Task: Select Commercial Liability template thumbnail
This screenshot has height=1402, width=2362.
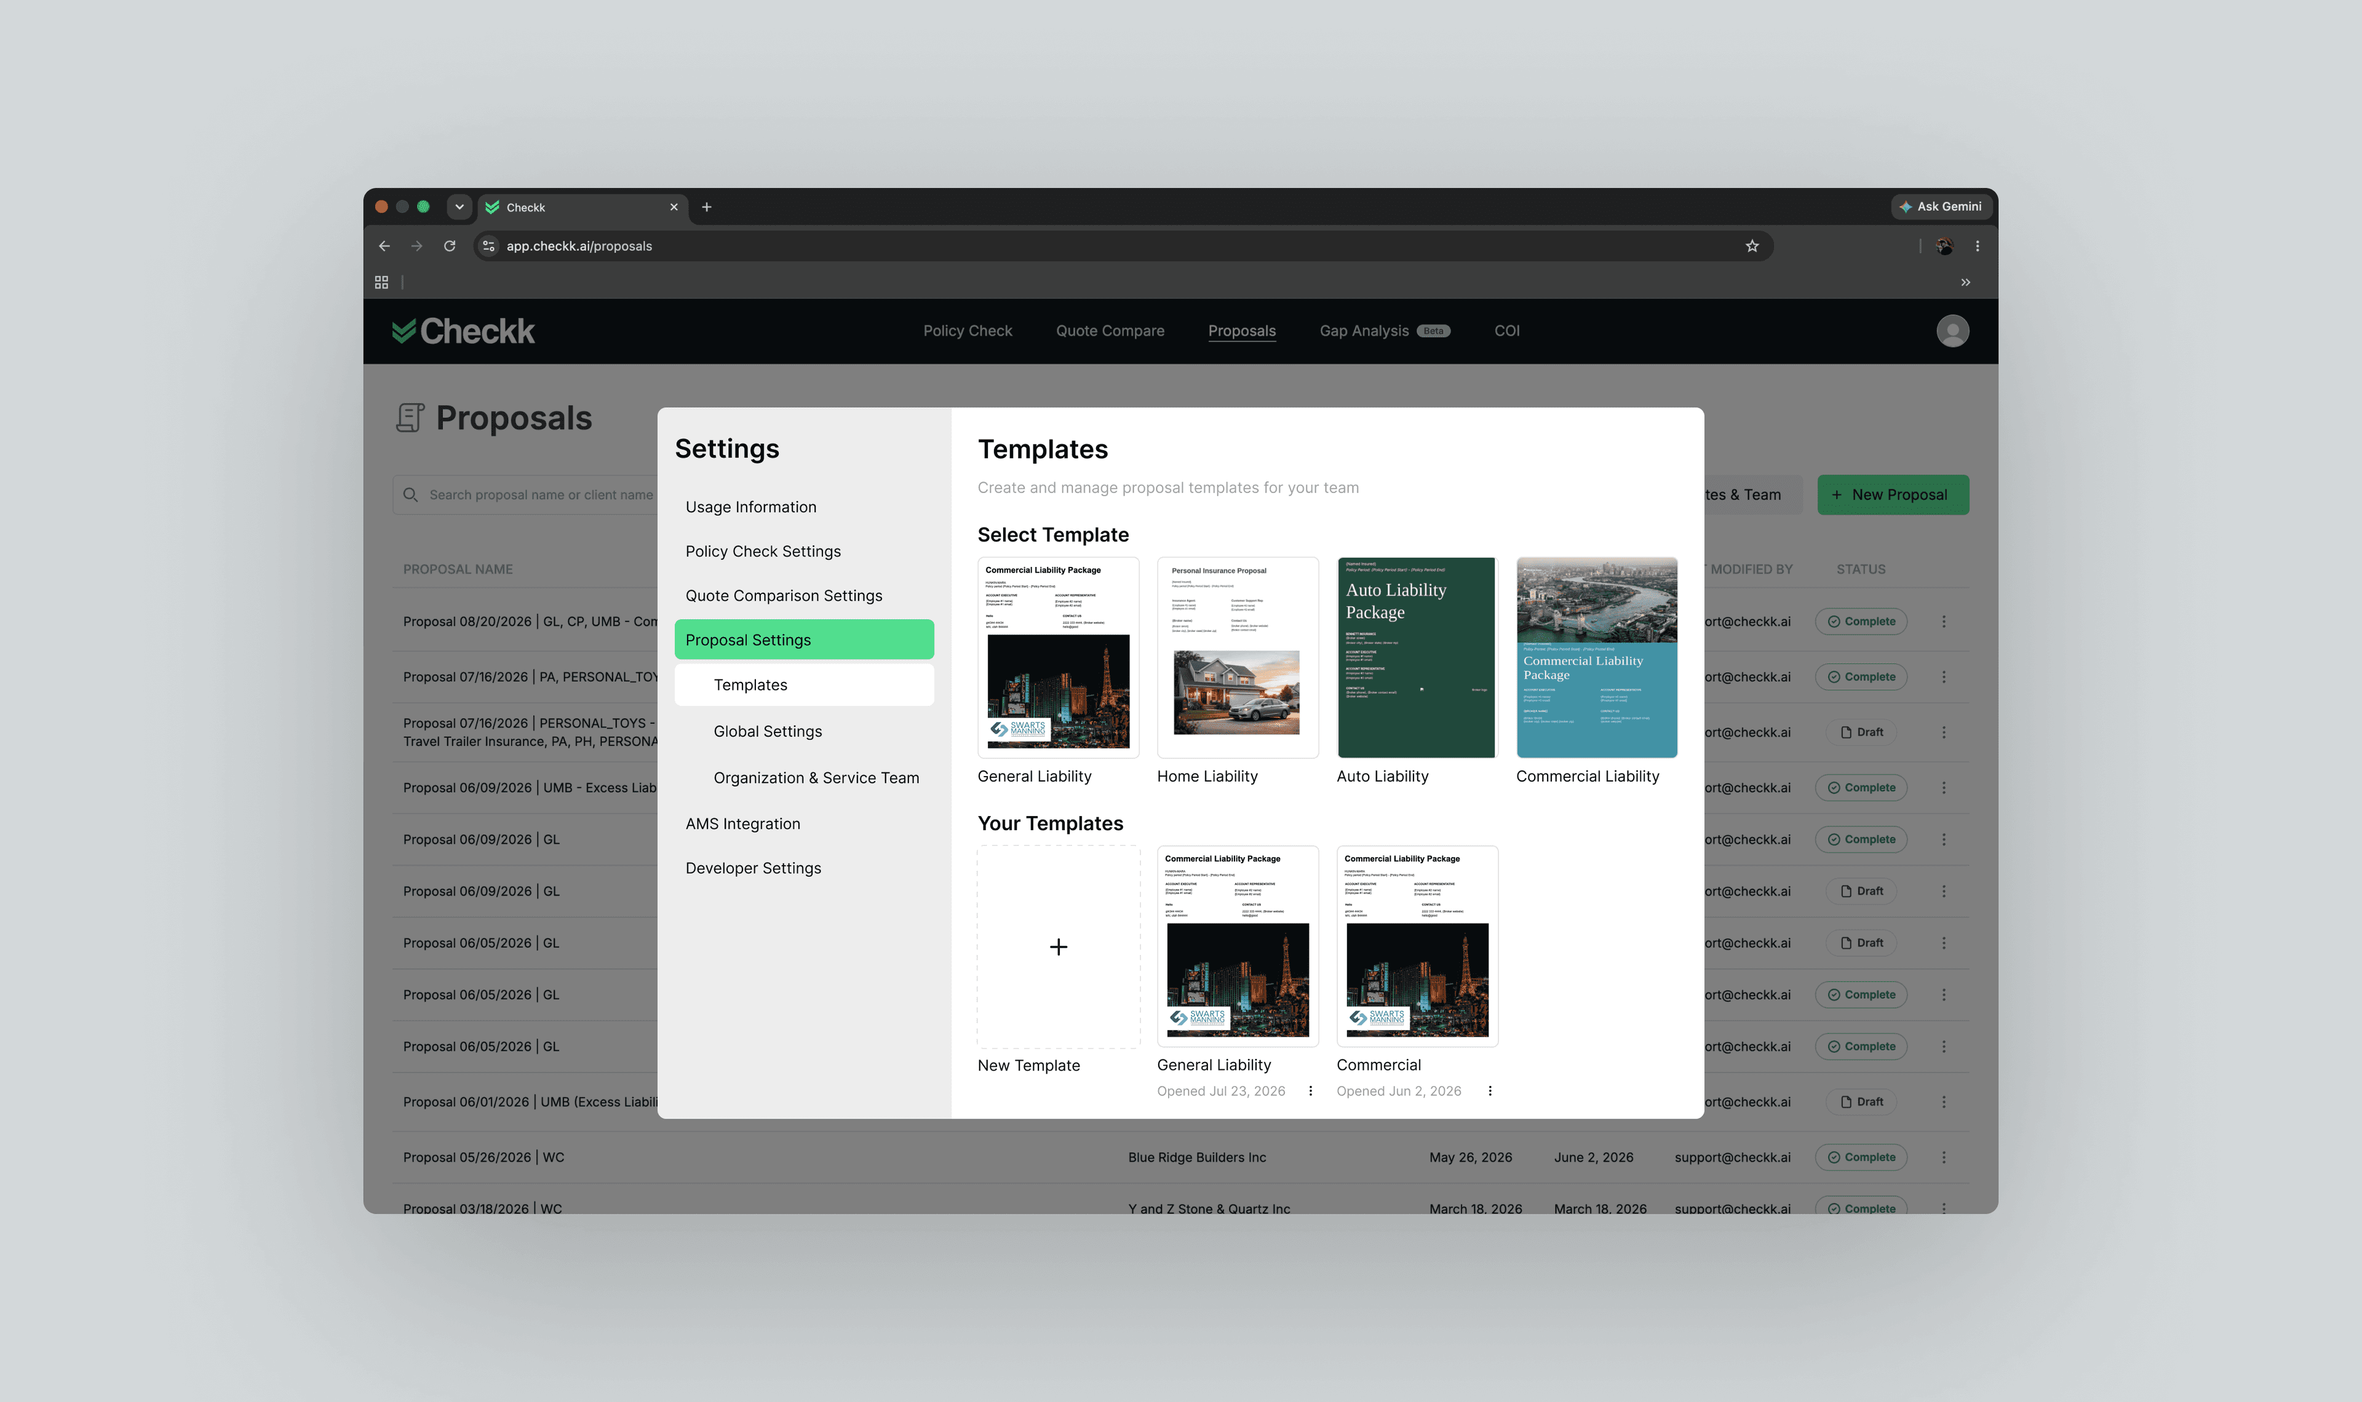Action: coord(1597,657)
